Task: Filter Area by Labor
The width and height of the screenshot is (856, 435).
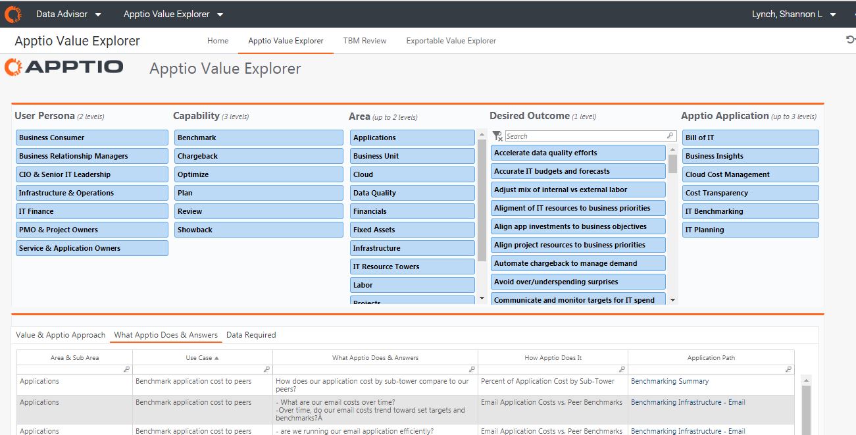Action: tap(413, 285)
